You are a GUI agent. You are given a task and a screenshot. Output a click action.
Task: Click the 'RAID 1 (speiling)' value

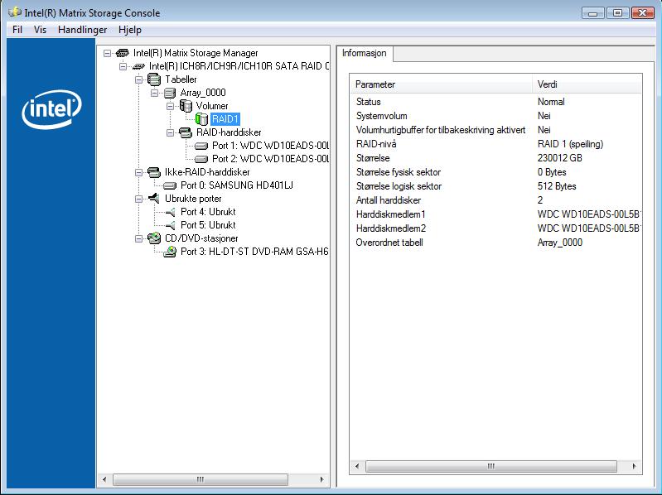[x=570, y=144]
